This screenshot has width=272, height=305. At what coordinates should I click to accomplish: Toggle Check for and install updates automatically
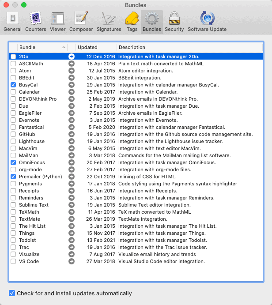tap(12, 293)
